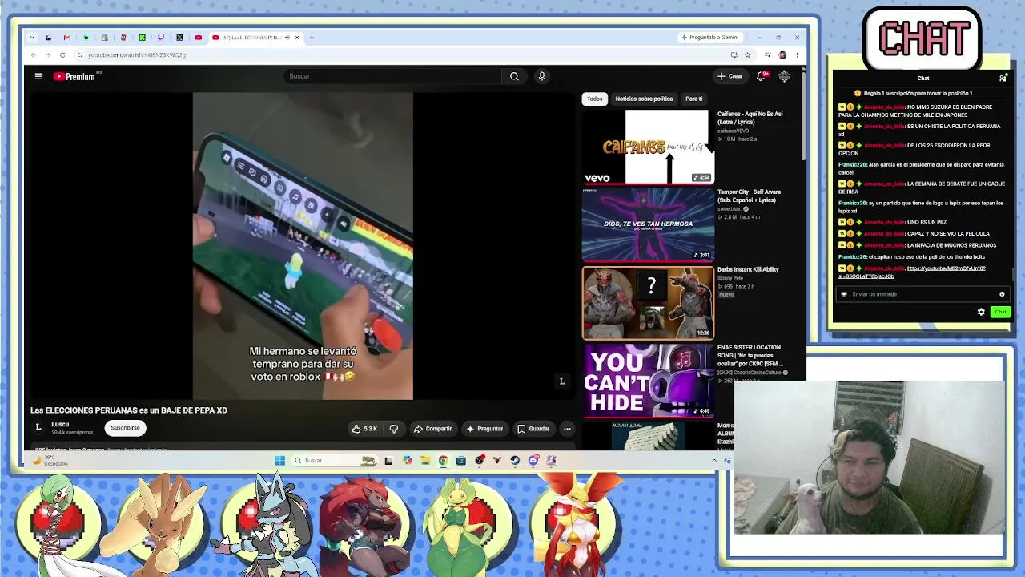Open Copilot from the taskbar

(407, 460)
